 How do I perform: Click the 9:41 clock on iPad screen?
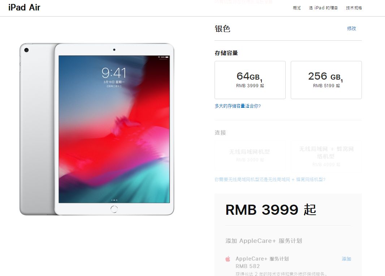(114, 73)
